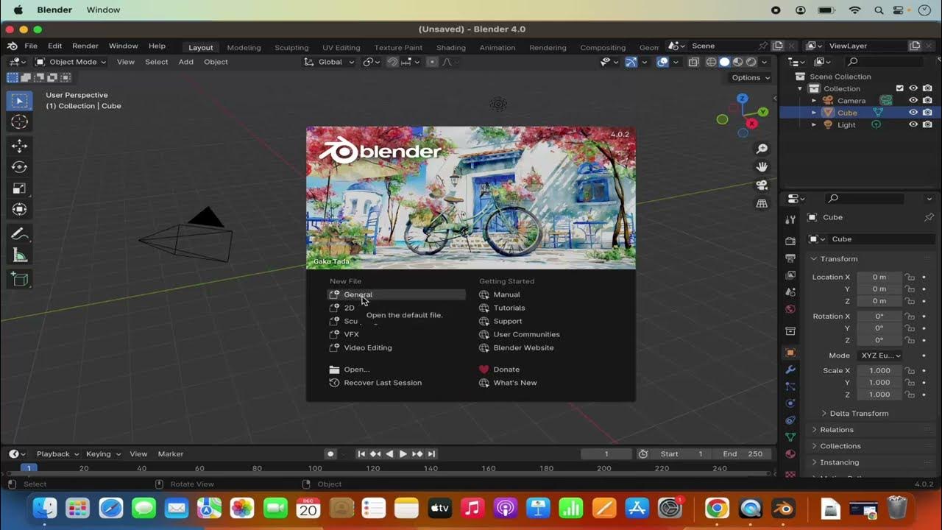The width and height of the screenshot is (942, 530).
Task: Switch to Modeling workspace tab
Action: point(244,47)
